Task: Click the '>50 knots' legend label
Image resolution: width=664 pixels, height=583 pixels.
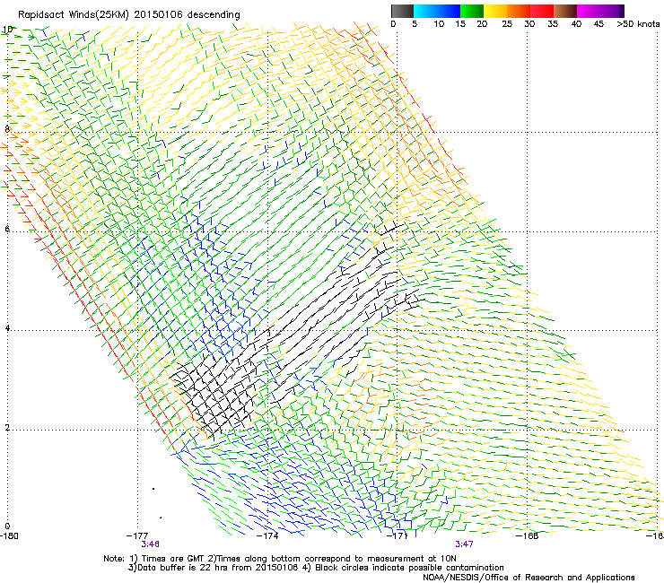Action: (x=638, y=24)
